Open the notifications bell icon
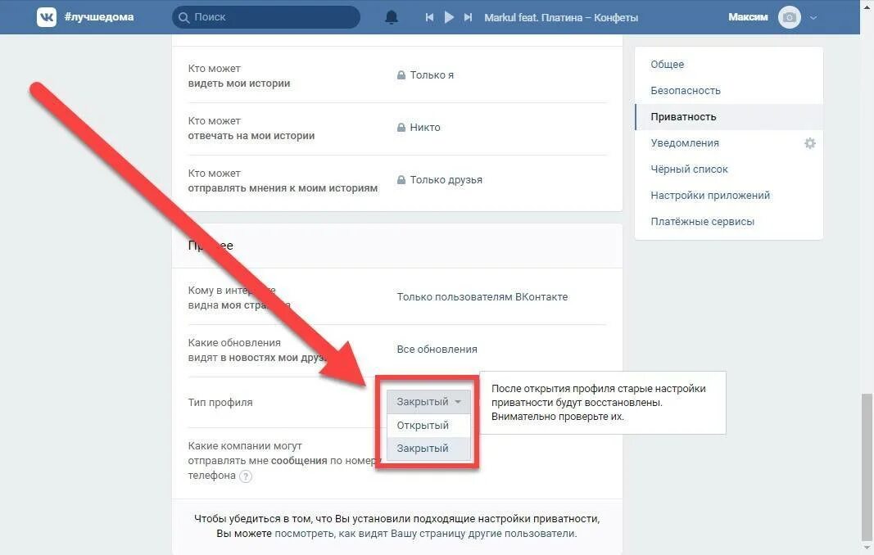This screenshot has height=555, width=874. (x=392, y=17)
